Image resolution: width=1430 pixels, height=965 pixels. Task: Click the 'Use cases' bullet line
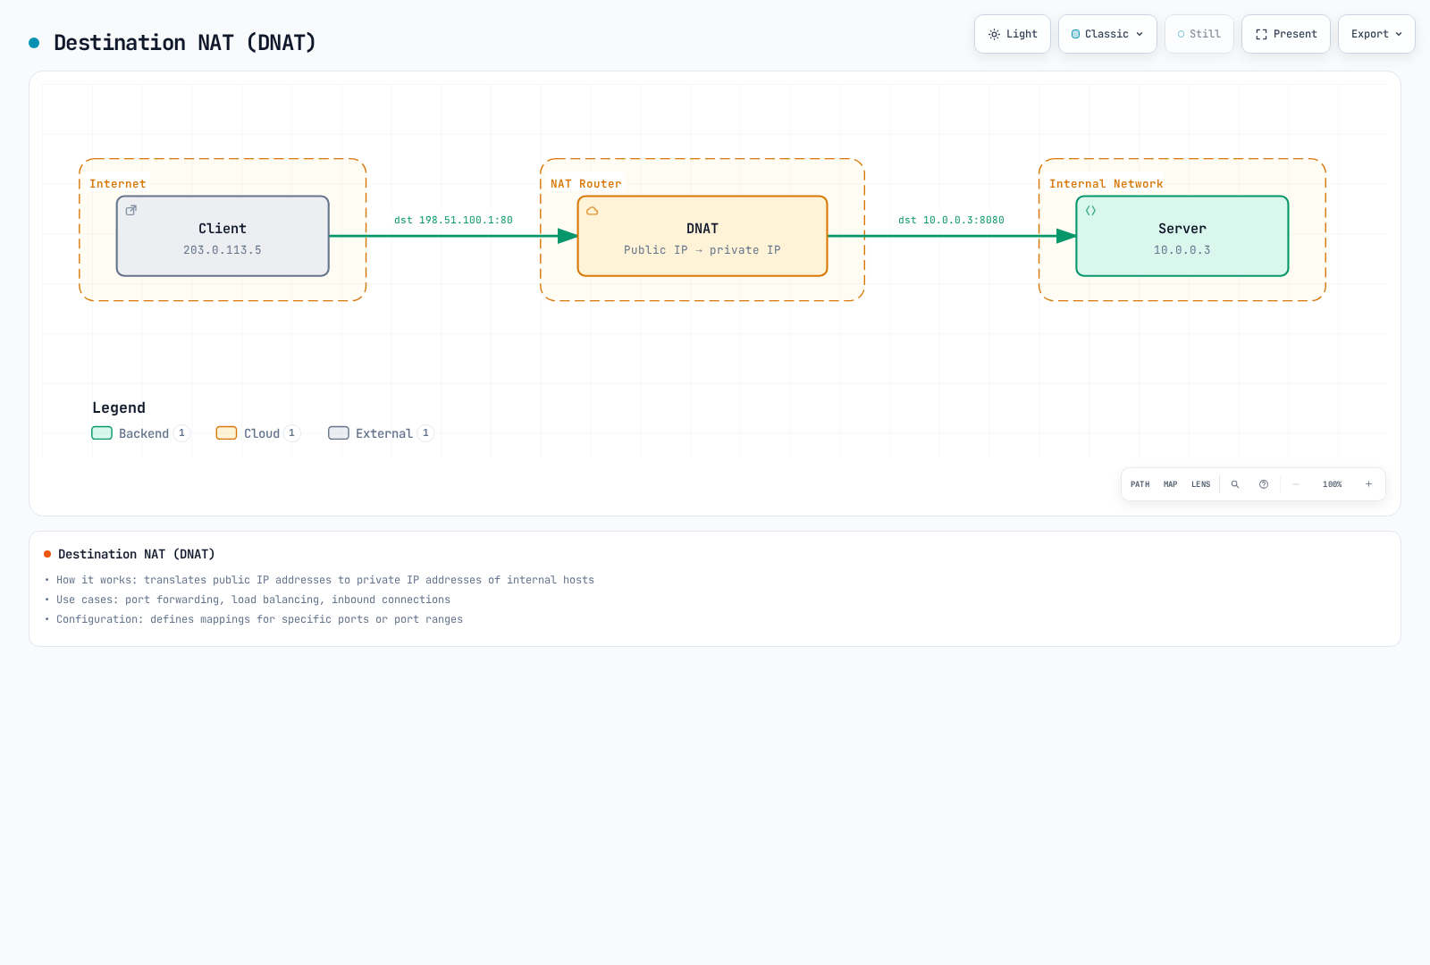point(254,600)
